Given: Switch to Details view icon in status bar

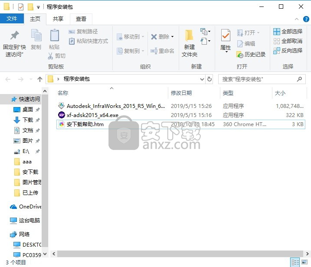Looking at the screenshot, I should (295, 262).
